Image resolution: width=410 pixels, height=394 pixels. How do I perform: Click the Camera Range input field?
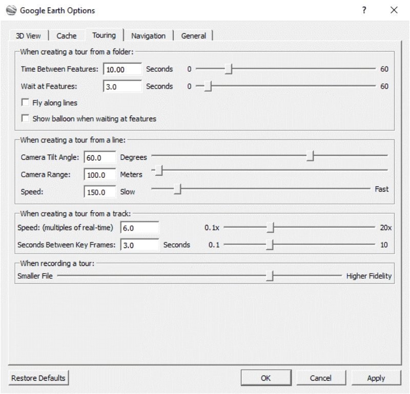(x=100, y=175)
